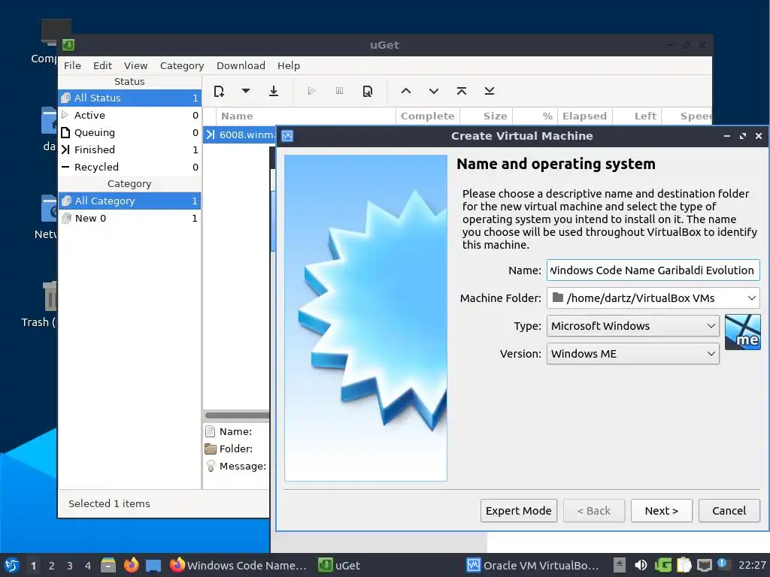
Task: Open the new download dropdown arrow in uGet
Action: point(246,91)
